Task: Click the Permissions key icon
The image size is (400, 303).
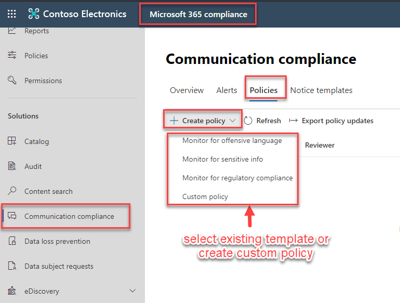Action: tap(12, 80)
